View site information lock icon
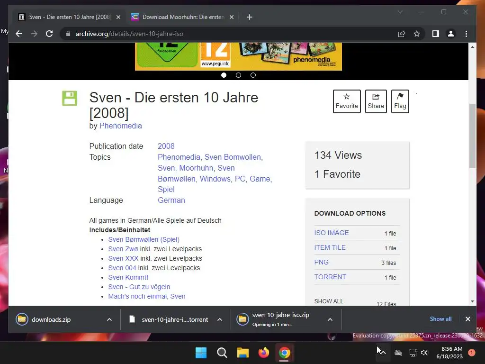 click(68, 34)
